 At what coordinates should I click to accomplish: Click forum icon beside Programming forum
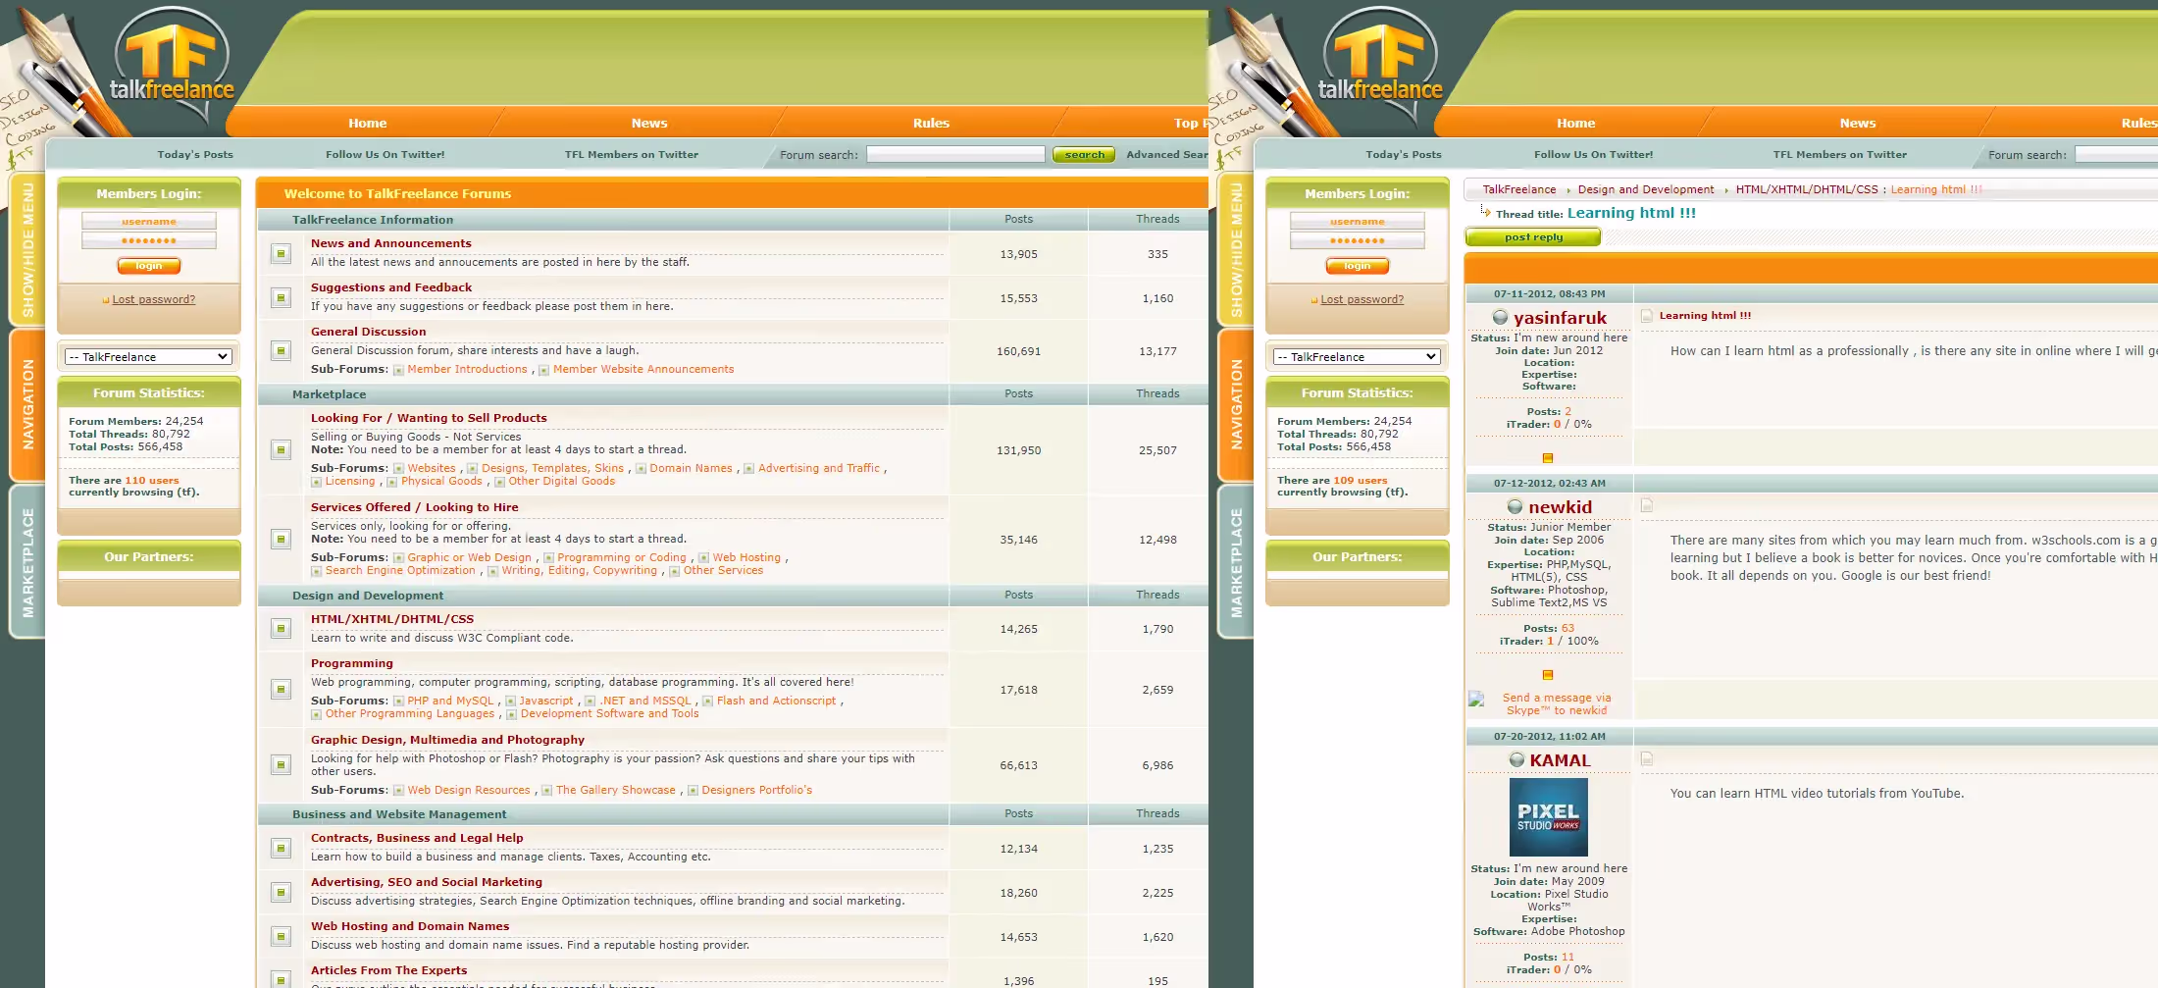point(281,690)
